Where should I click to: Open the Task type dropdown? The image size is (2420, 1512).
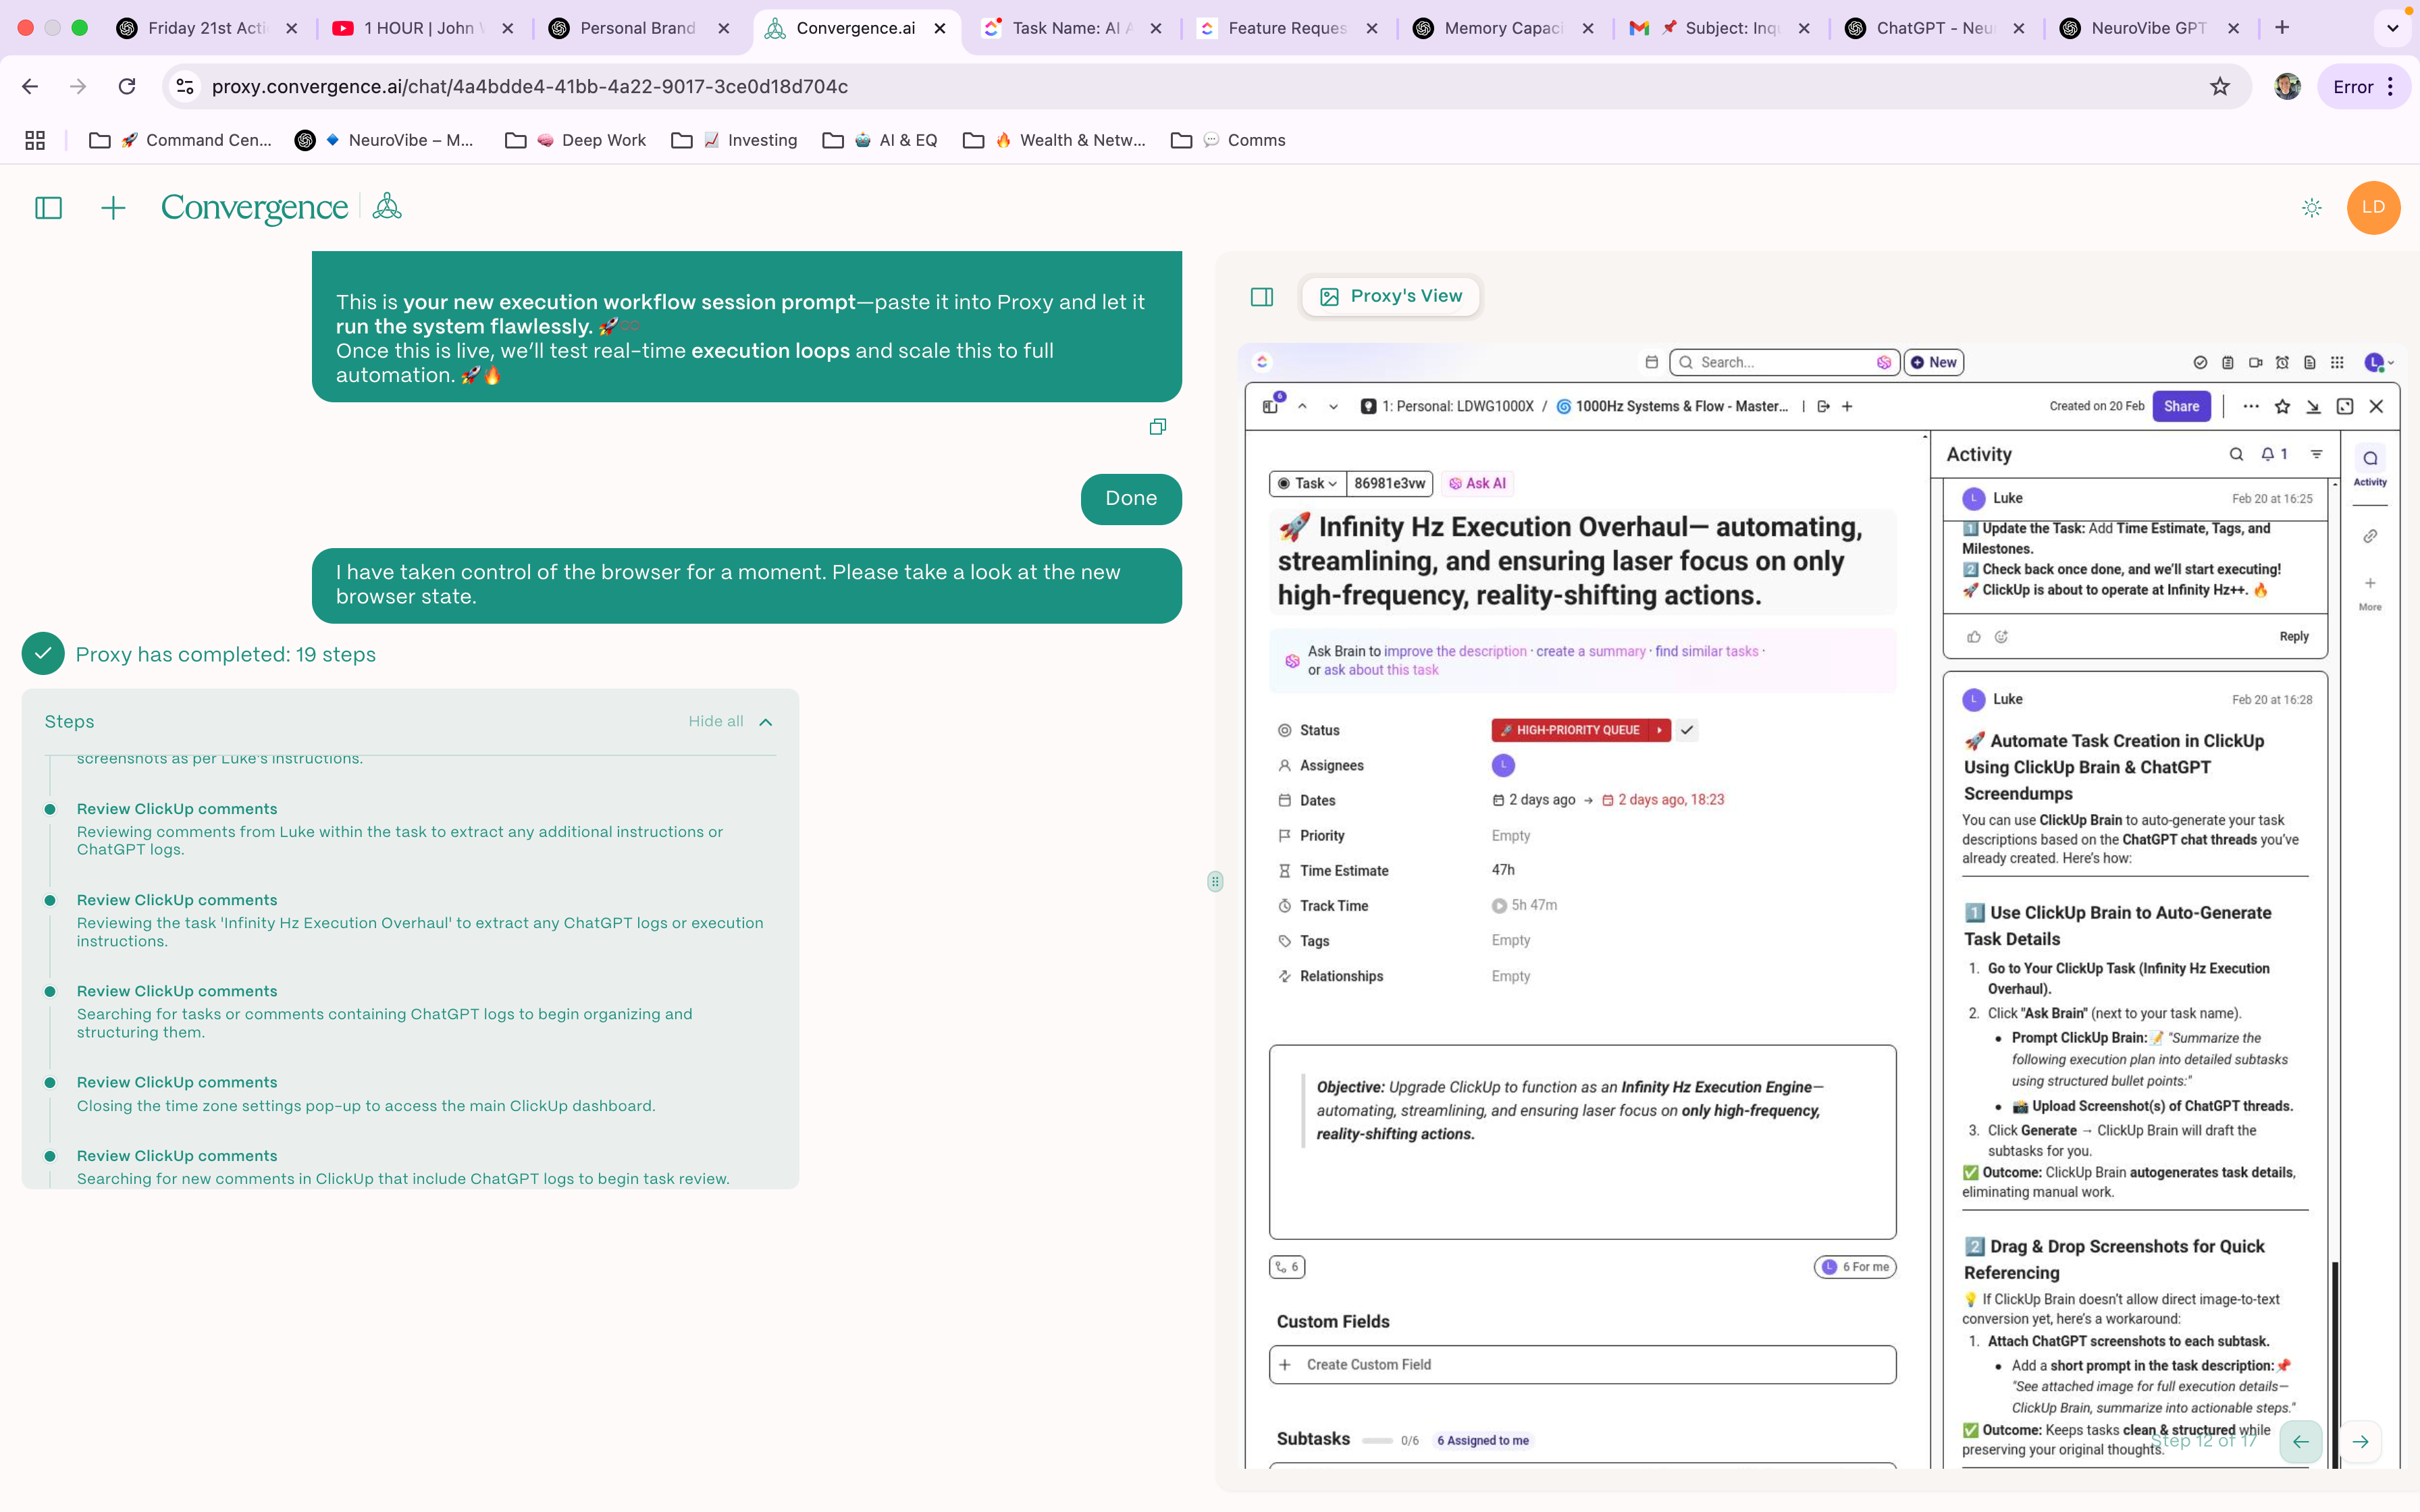tap(1307, 484)
